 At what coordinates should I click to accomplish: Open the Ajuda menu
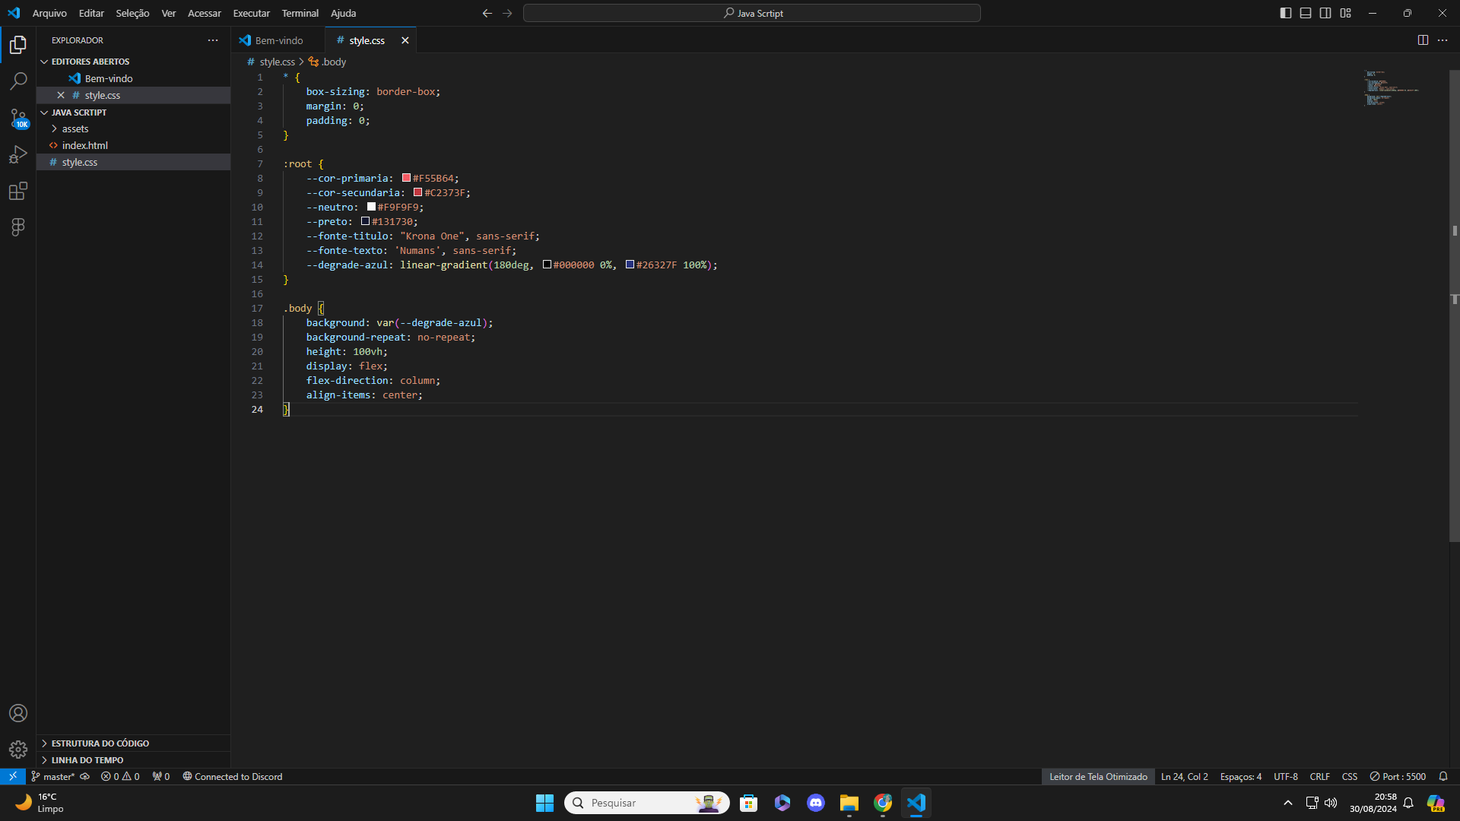pyautogui.click(x=343, y=13)
